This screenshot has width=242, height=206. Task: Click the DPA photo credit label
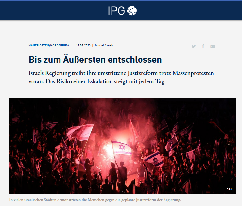click(x=229, y=189)
